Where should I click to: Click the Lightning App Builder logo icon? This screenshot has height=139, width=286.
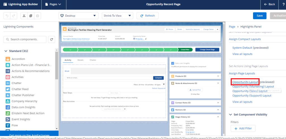5,4
